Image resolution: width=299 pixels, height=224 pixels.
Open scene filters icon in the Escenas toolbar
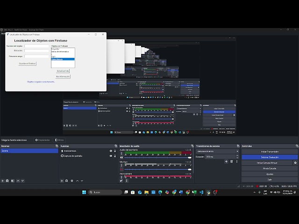(x=13, y=181)
